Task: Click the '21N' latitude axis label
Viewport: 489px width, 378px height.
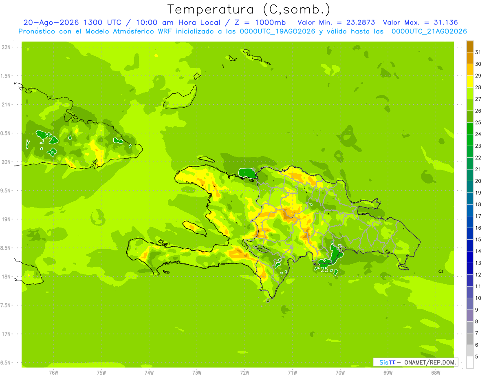Action: pyautogui.click(x=6, y=105)
